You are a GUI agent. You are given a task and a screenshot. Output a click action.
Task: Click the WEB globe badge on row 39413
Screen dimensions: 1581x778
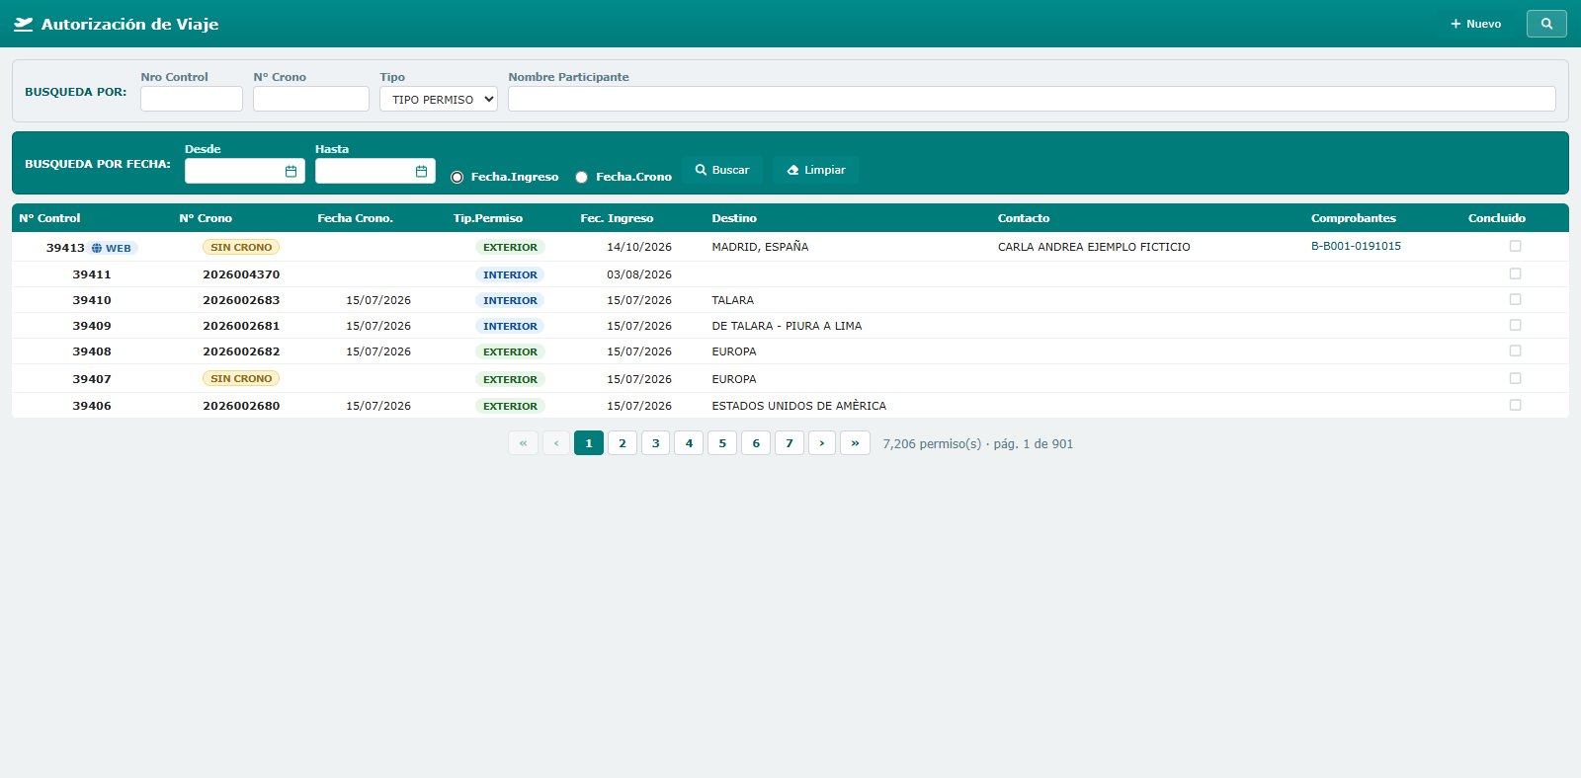[x=112, y=248]
